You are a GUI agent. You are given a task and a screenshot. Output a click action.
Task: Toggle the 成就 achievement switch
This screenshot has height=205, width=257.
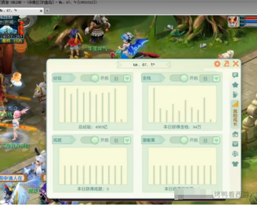(90, 140)
